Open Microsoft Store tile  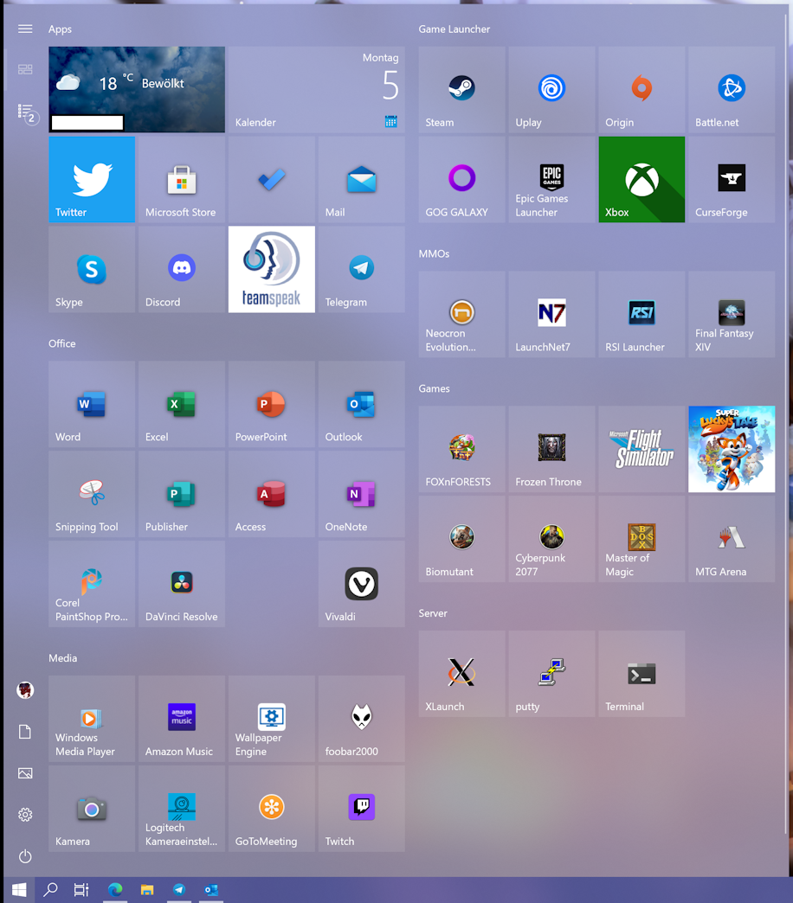coord(182,179)
